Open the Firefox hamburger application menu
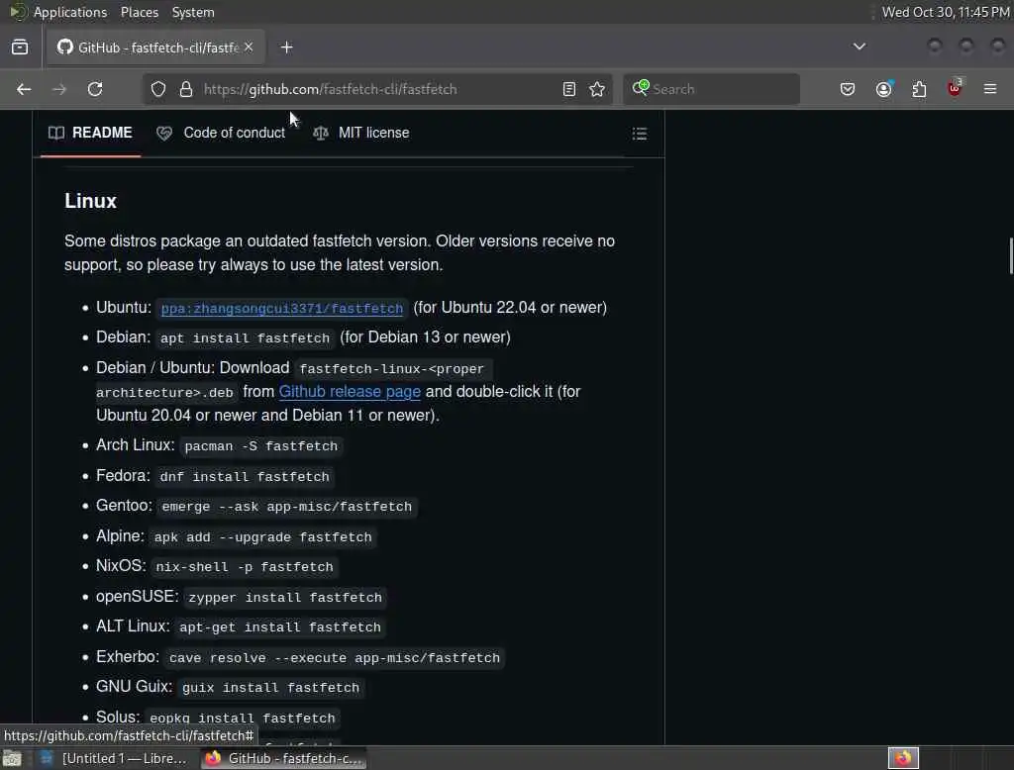This screenshot has width=1014, height=770. [990, 89]
